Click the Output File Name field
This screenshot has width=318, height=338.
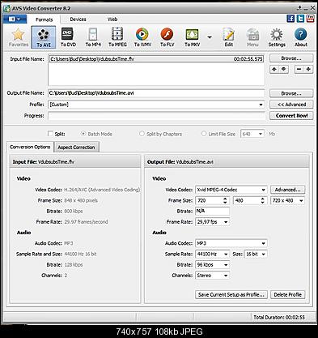(156, 93)
